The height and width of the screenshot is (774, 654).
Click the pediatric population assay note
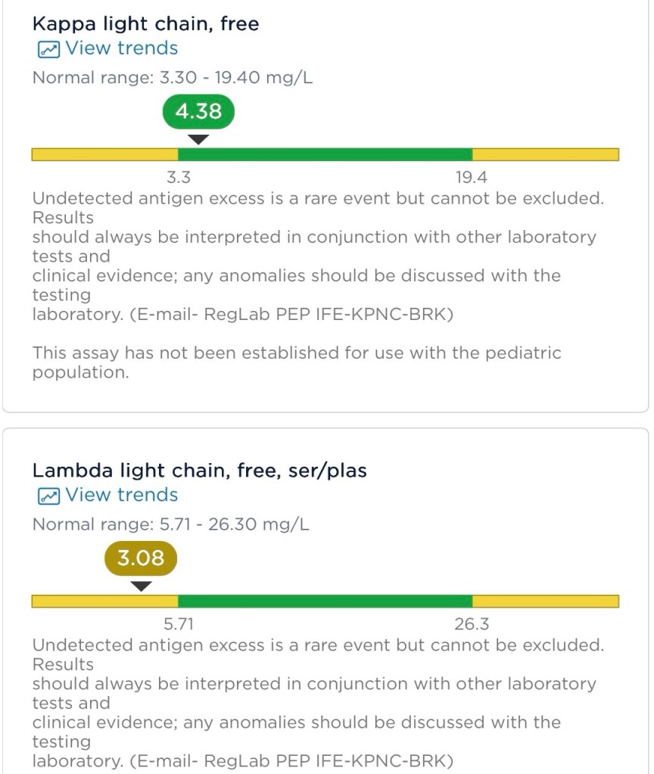click(296, 362)
